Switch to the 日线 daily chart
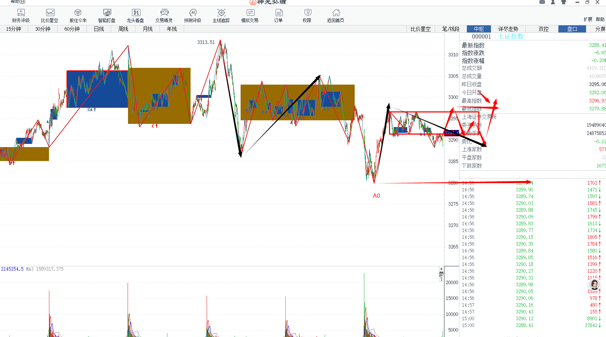This screenshot has height=337, width=606. (99, 29)
